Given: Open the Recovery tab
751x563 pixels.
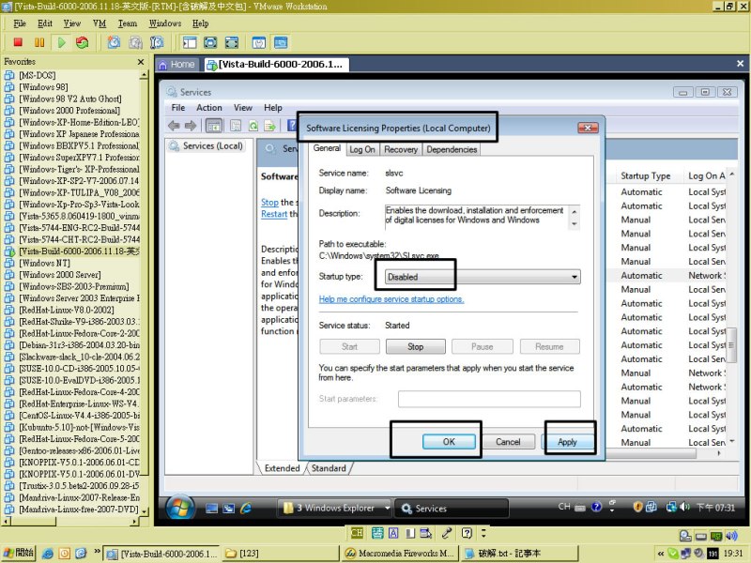Looking at the screenshot, I should tap(401, 149).
